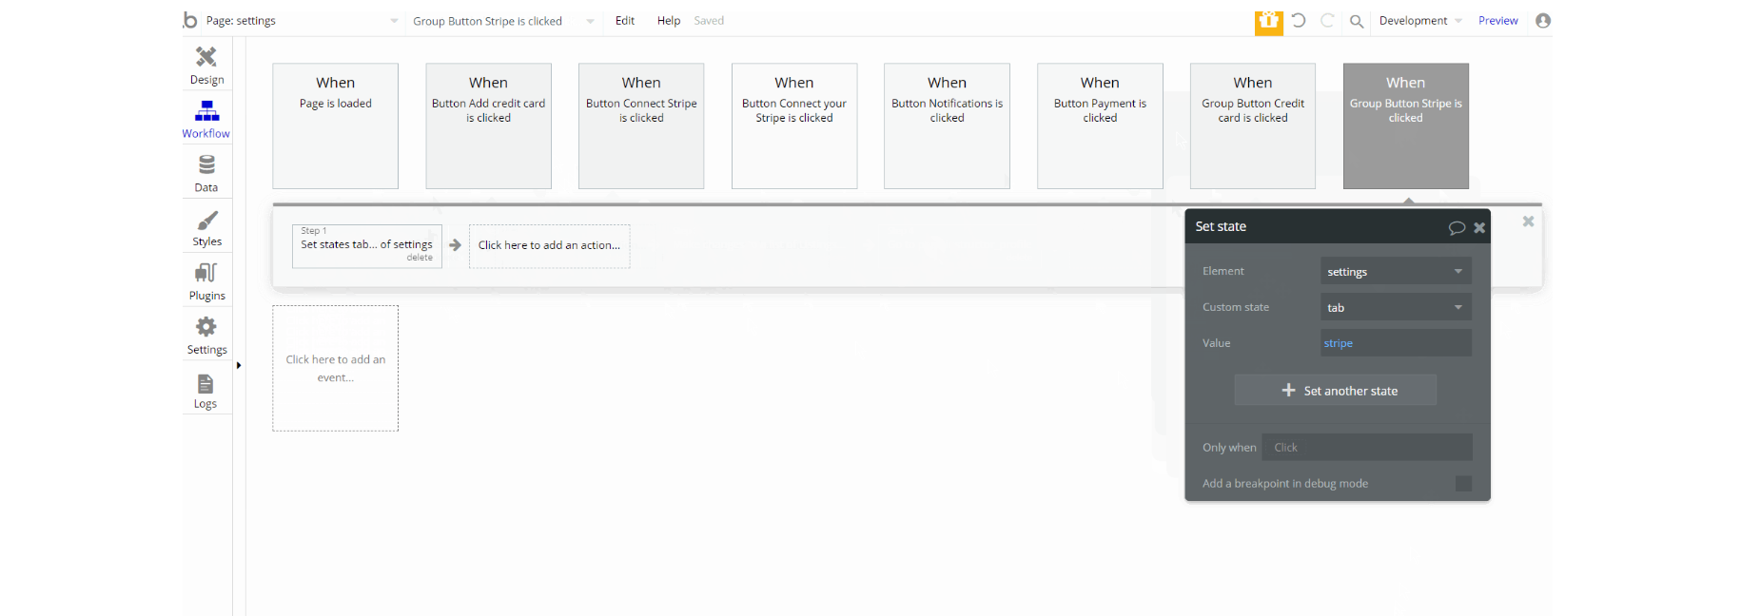Open the Styles brush icon
The width and height of the screenshot is (1741, 616).
pos(206,221)
